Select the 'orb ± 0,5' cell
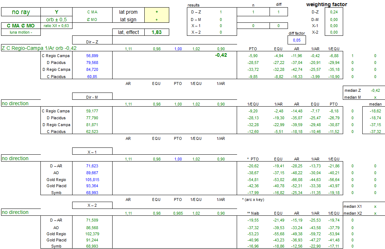 57,20
